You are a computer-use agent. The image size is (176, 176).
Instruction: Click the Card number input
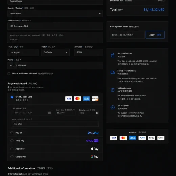tap(32, 113)
